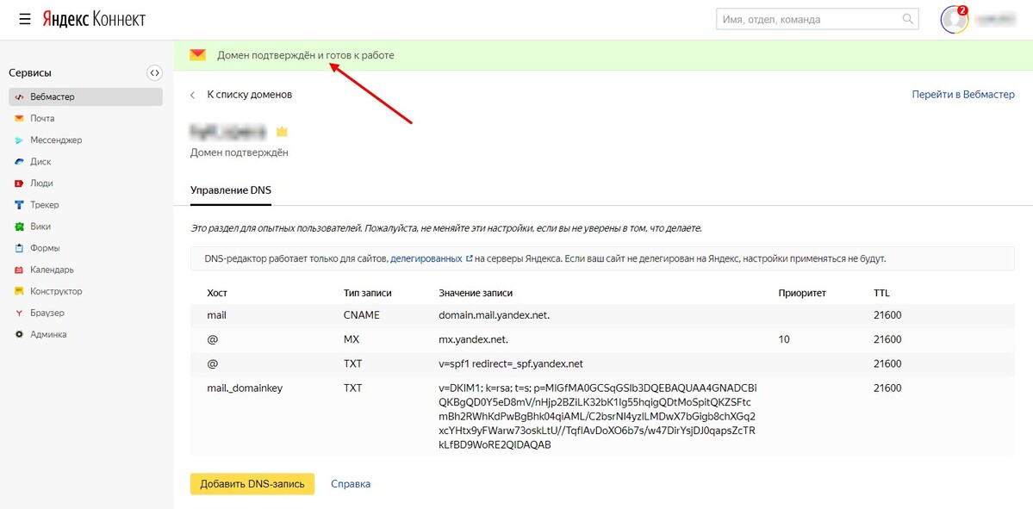1033x509 pixels.
Task: Click the Домен подтверждён status under domain name
Action: [x=240, y=152]
